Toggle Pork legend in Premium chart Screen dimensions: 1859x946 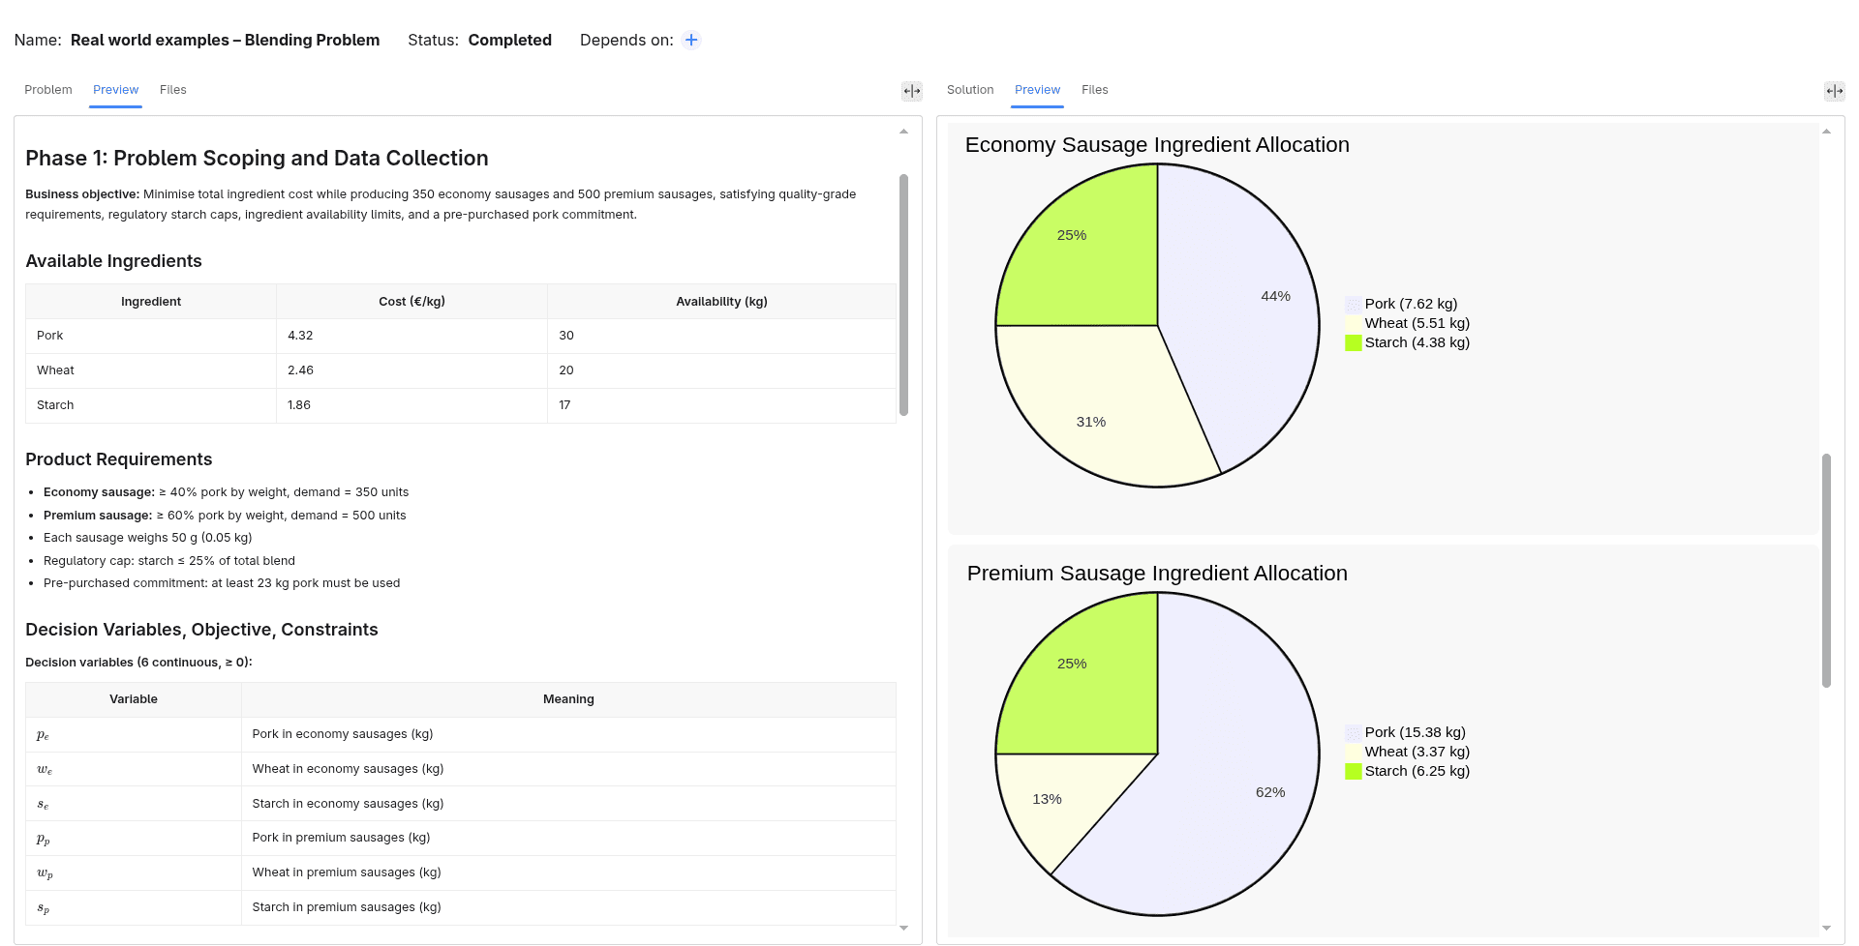(x=1405, y=732)
